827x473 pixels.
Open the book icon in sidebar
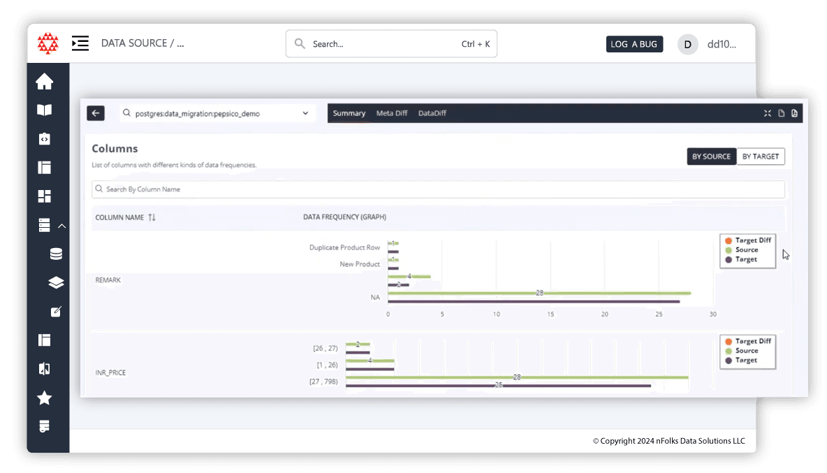45,110
